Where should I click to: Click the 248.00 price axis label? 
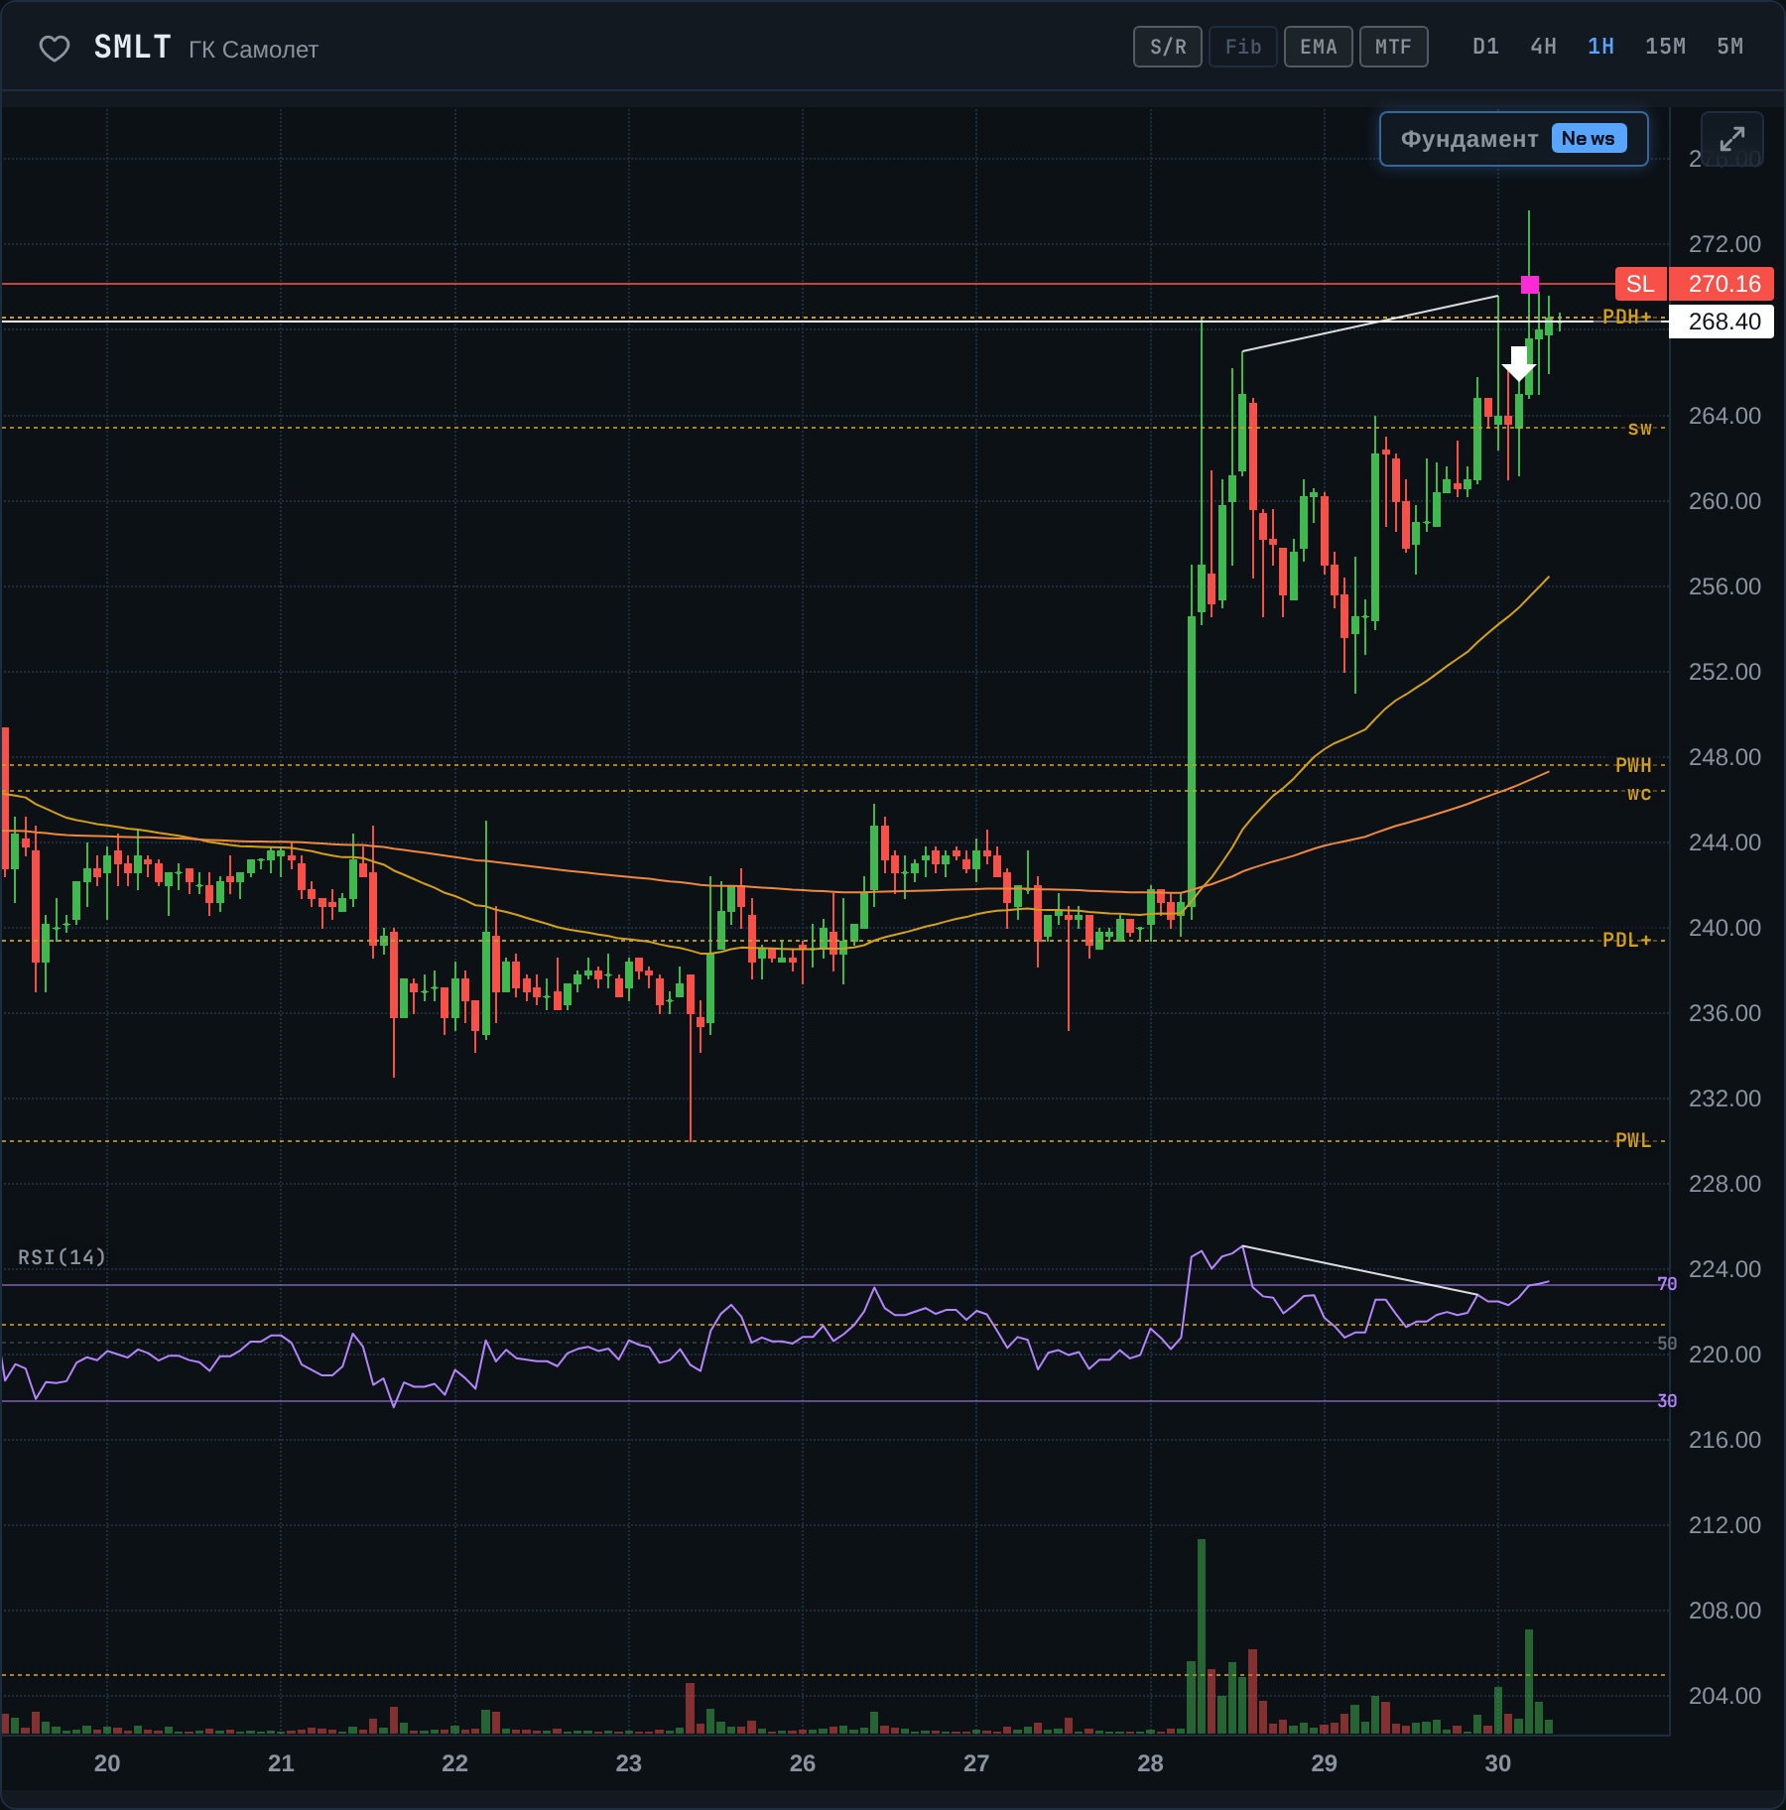click(x=1724, y=757)
